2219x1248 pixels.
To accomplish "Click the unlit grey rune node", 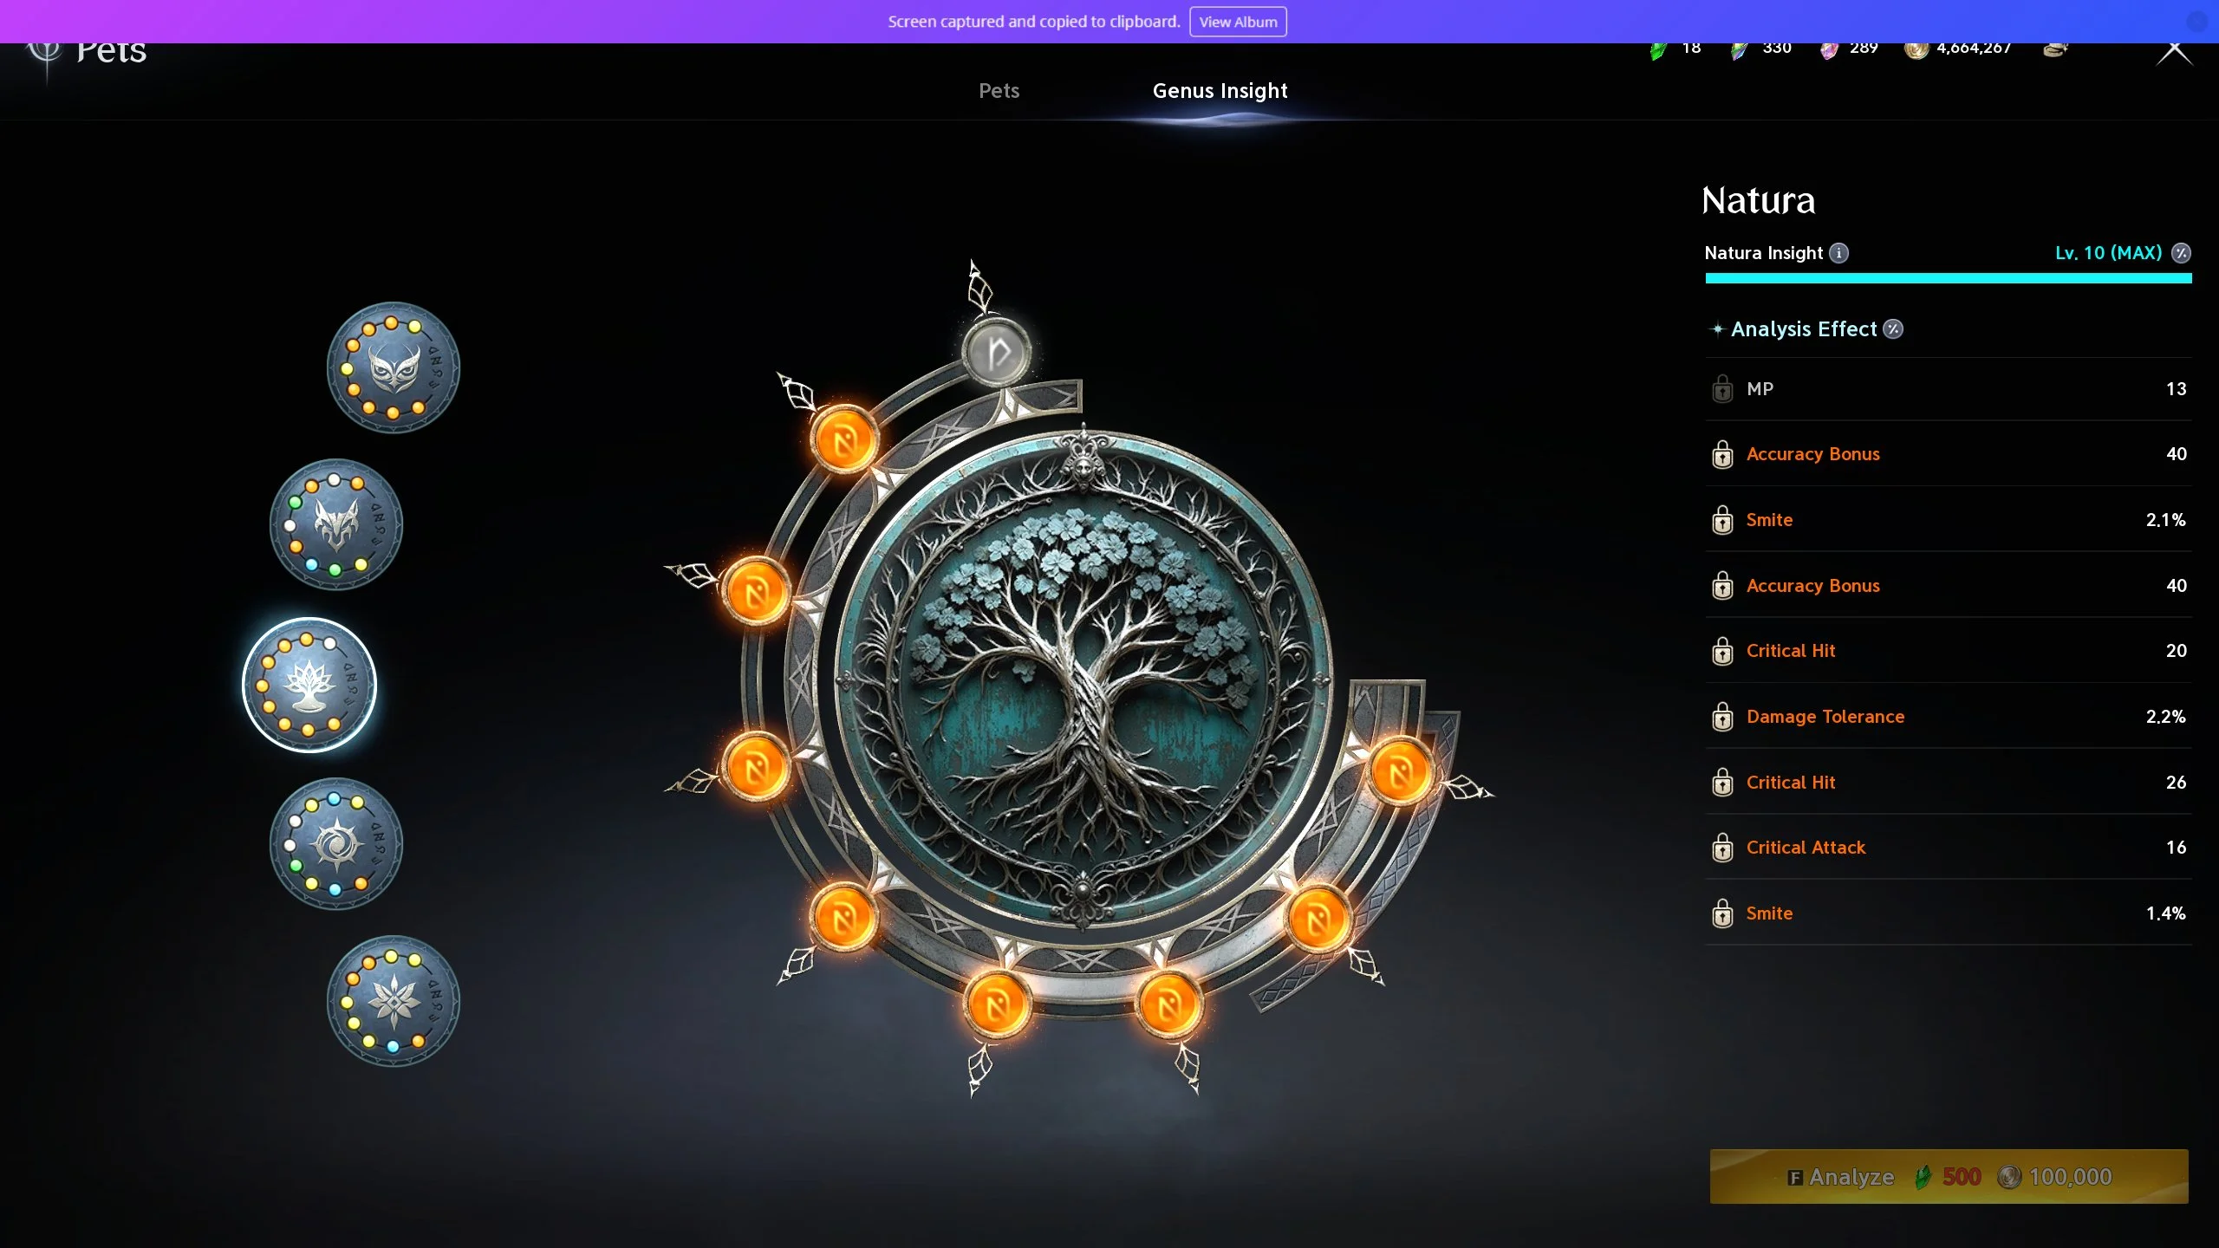I will pyautogui.click(x=997, y=352).
